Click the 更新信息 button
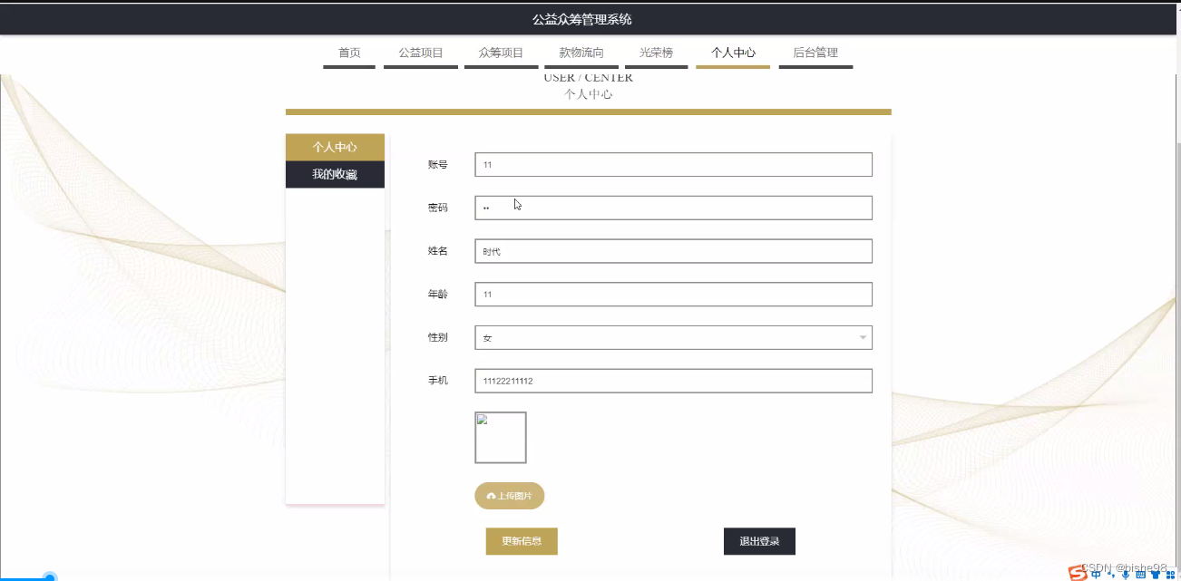Screen dimensions: 1181x581 coord(522,541)
